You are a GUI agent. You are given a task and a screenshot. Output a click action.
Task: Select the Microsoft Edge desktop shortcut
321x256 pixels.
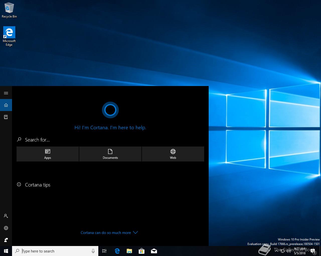(9, 36)
